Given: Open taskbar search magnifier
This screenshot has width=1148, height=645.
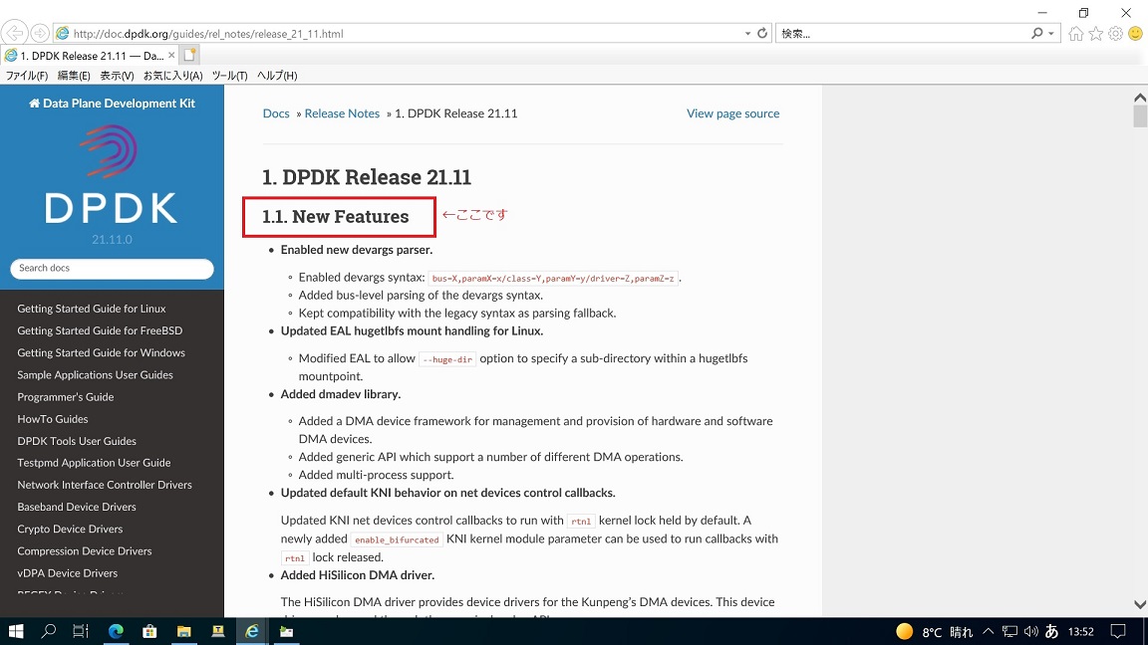Looking at the screenshot, I should click(48, 631).
